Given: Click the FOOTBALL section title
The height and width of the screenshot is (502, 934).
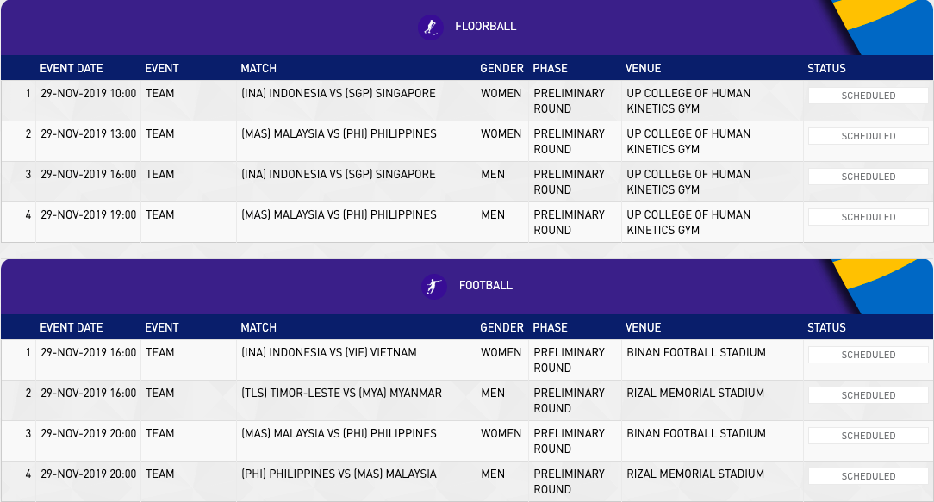Looking at the screenshot, I should click(485, 285).
